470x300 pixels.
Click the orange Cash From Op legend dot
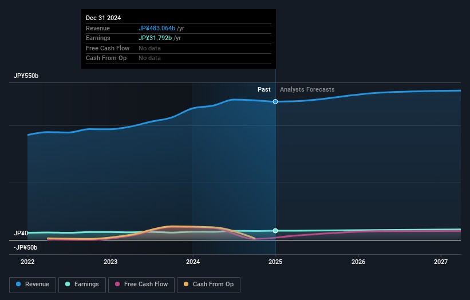[187, 285]
